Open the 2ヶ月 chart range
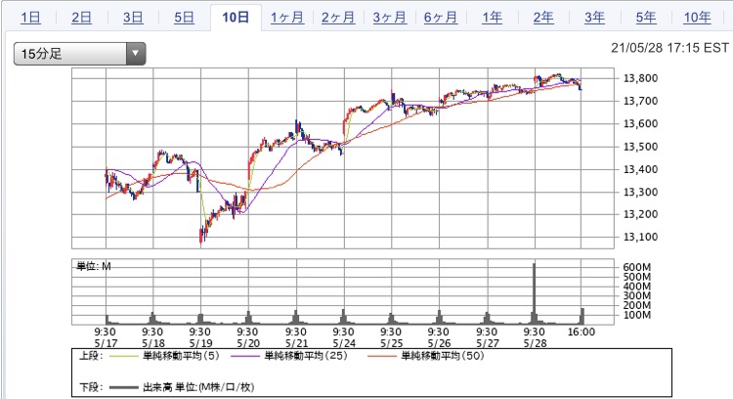733x399 pixels. pos(338,18)
